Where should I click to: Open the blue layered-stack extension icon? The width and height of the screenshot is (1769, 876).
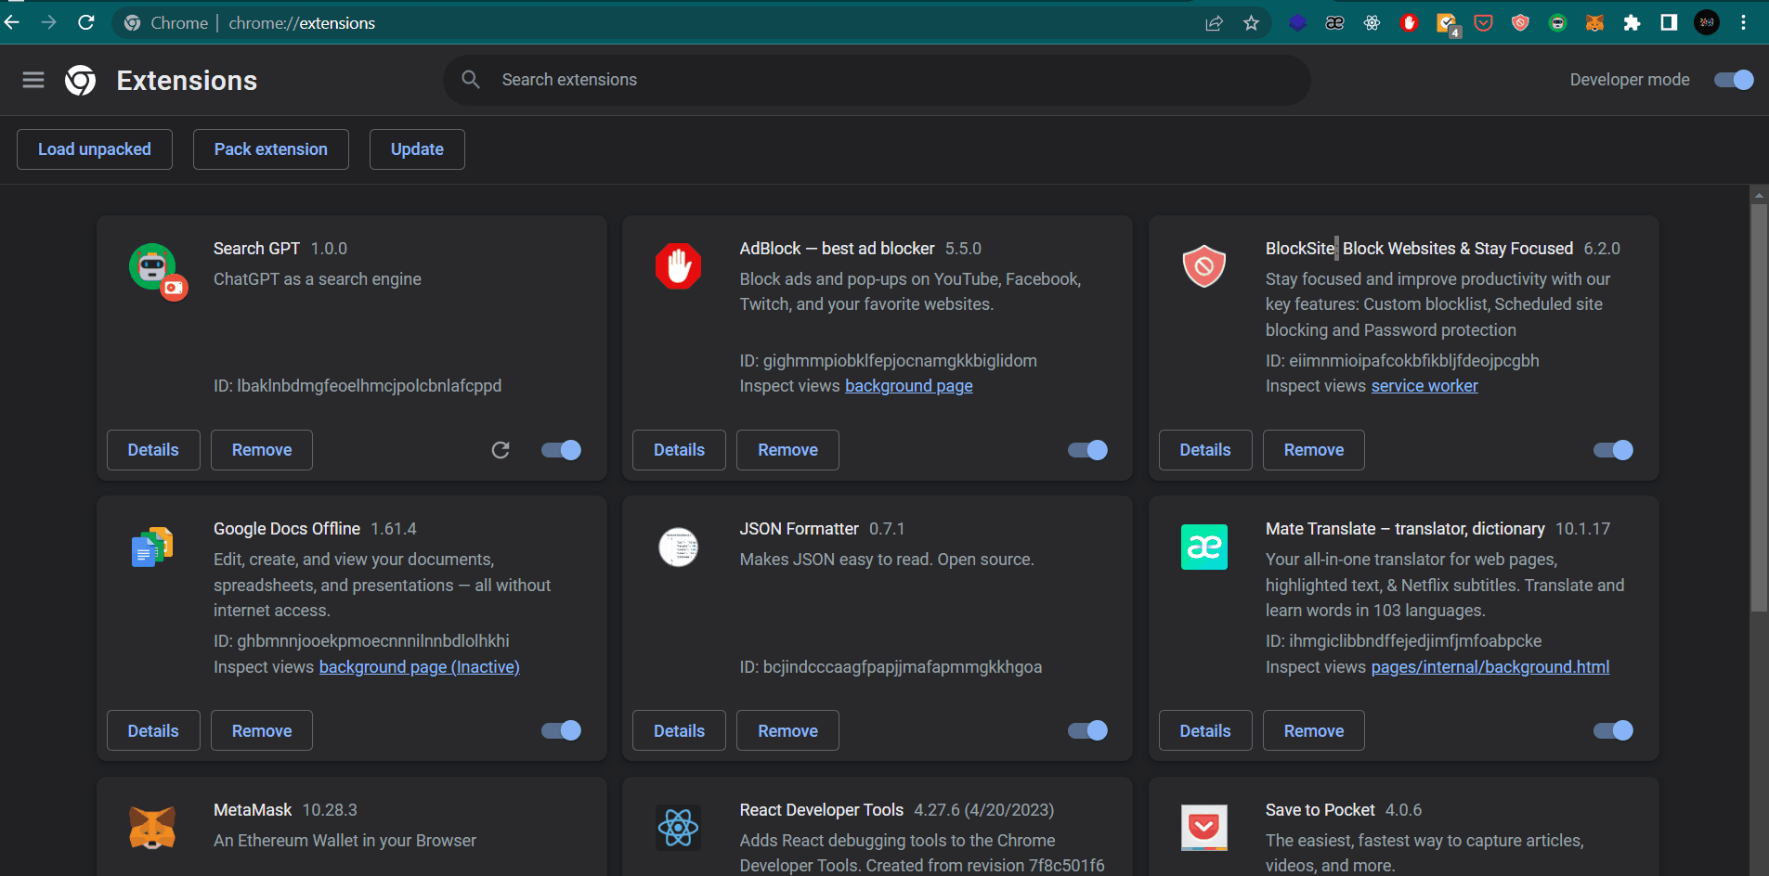pos(1297,23)
